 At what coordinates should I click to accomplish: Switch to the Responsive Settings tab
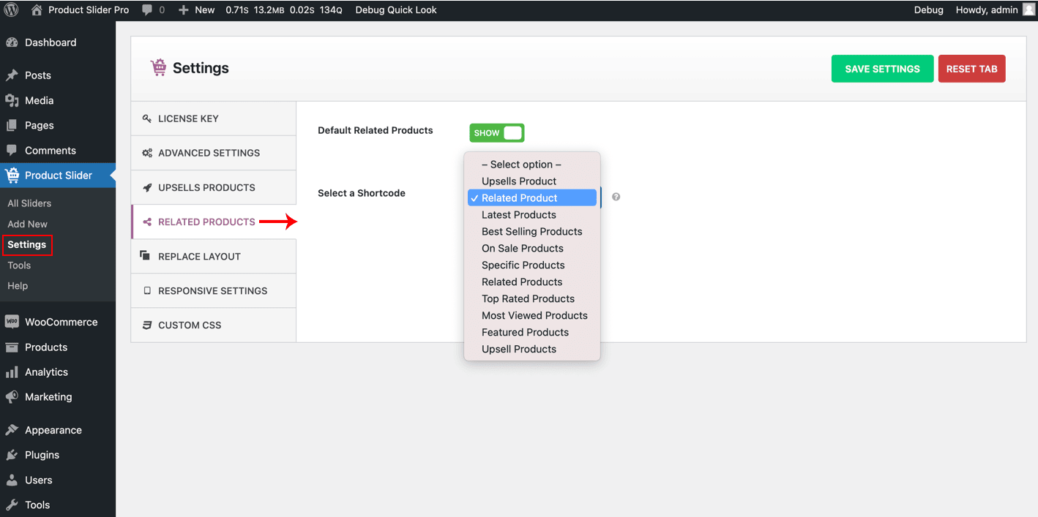(212, 291)
